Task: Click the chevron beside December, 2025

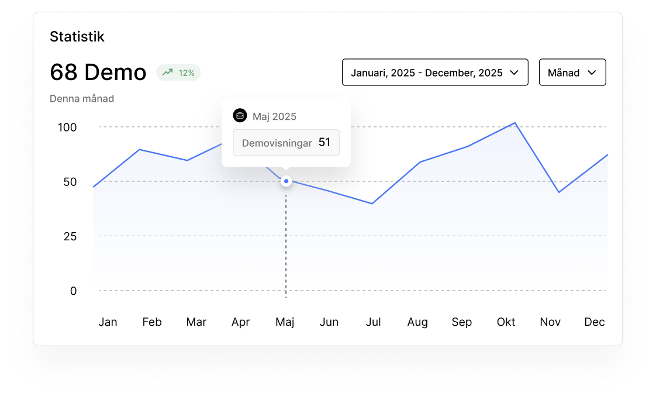Action: [515, 73]
